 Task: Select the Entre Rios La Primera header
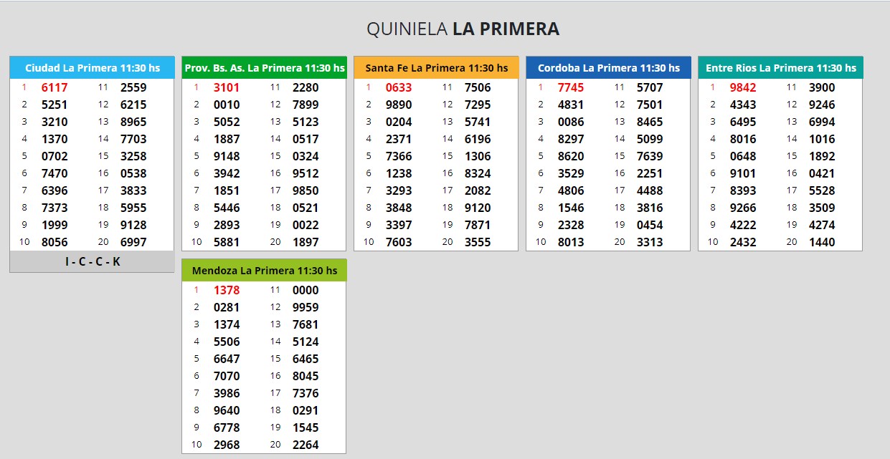[780, 68]
